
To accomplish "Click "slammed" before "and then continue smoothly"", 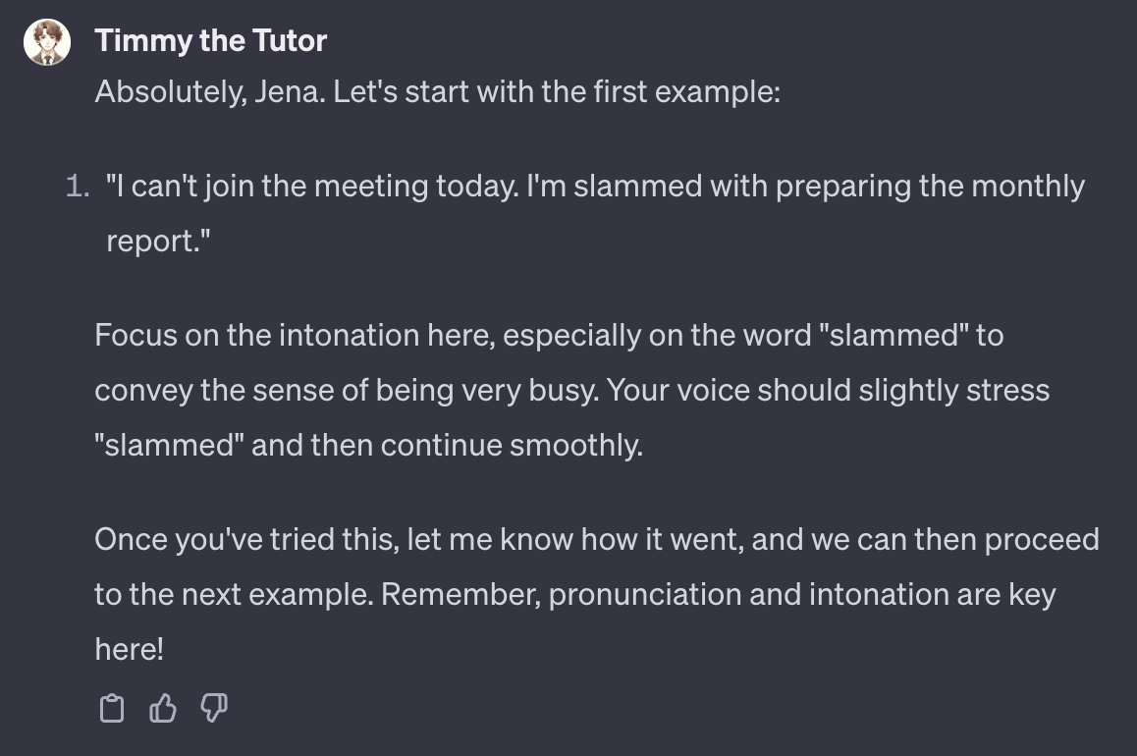I will [169, 446].
